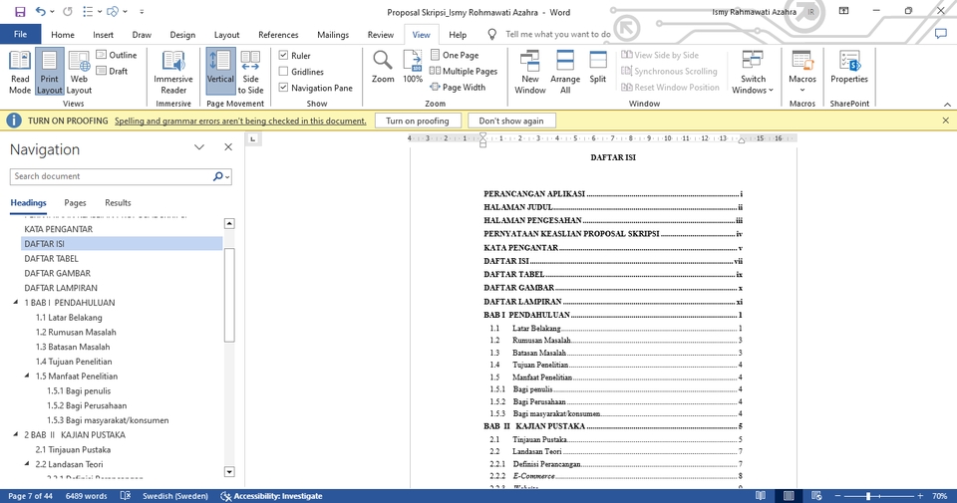Open the Macros dropdown
This screenshot has height=503, width=957.
point(801,72)
